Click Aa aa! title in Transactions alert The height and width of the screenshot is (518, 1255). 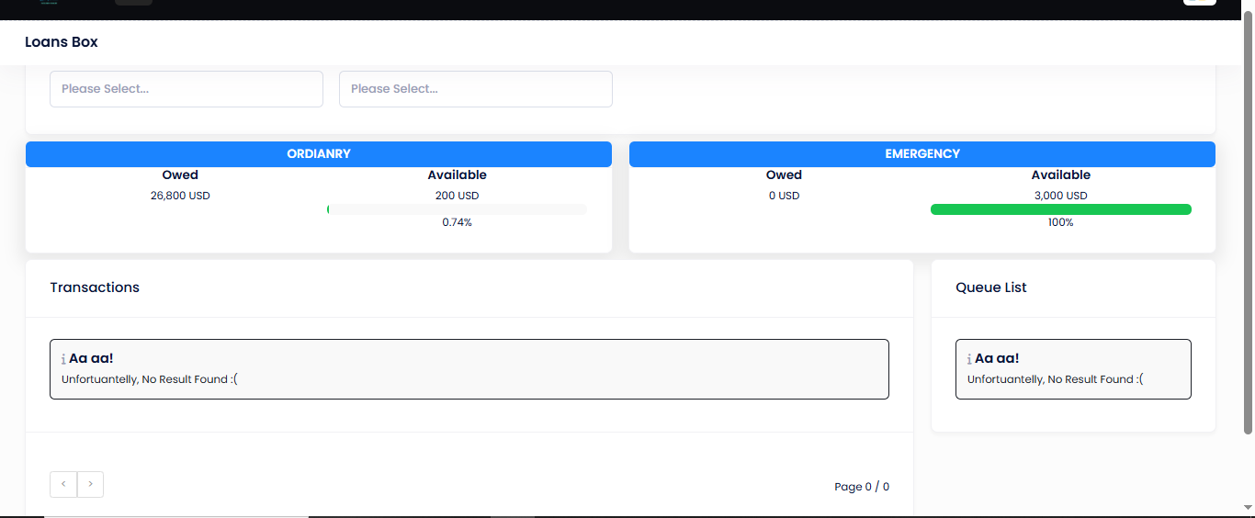[91, 358]
